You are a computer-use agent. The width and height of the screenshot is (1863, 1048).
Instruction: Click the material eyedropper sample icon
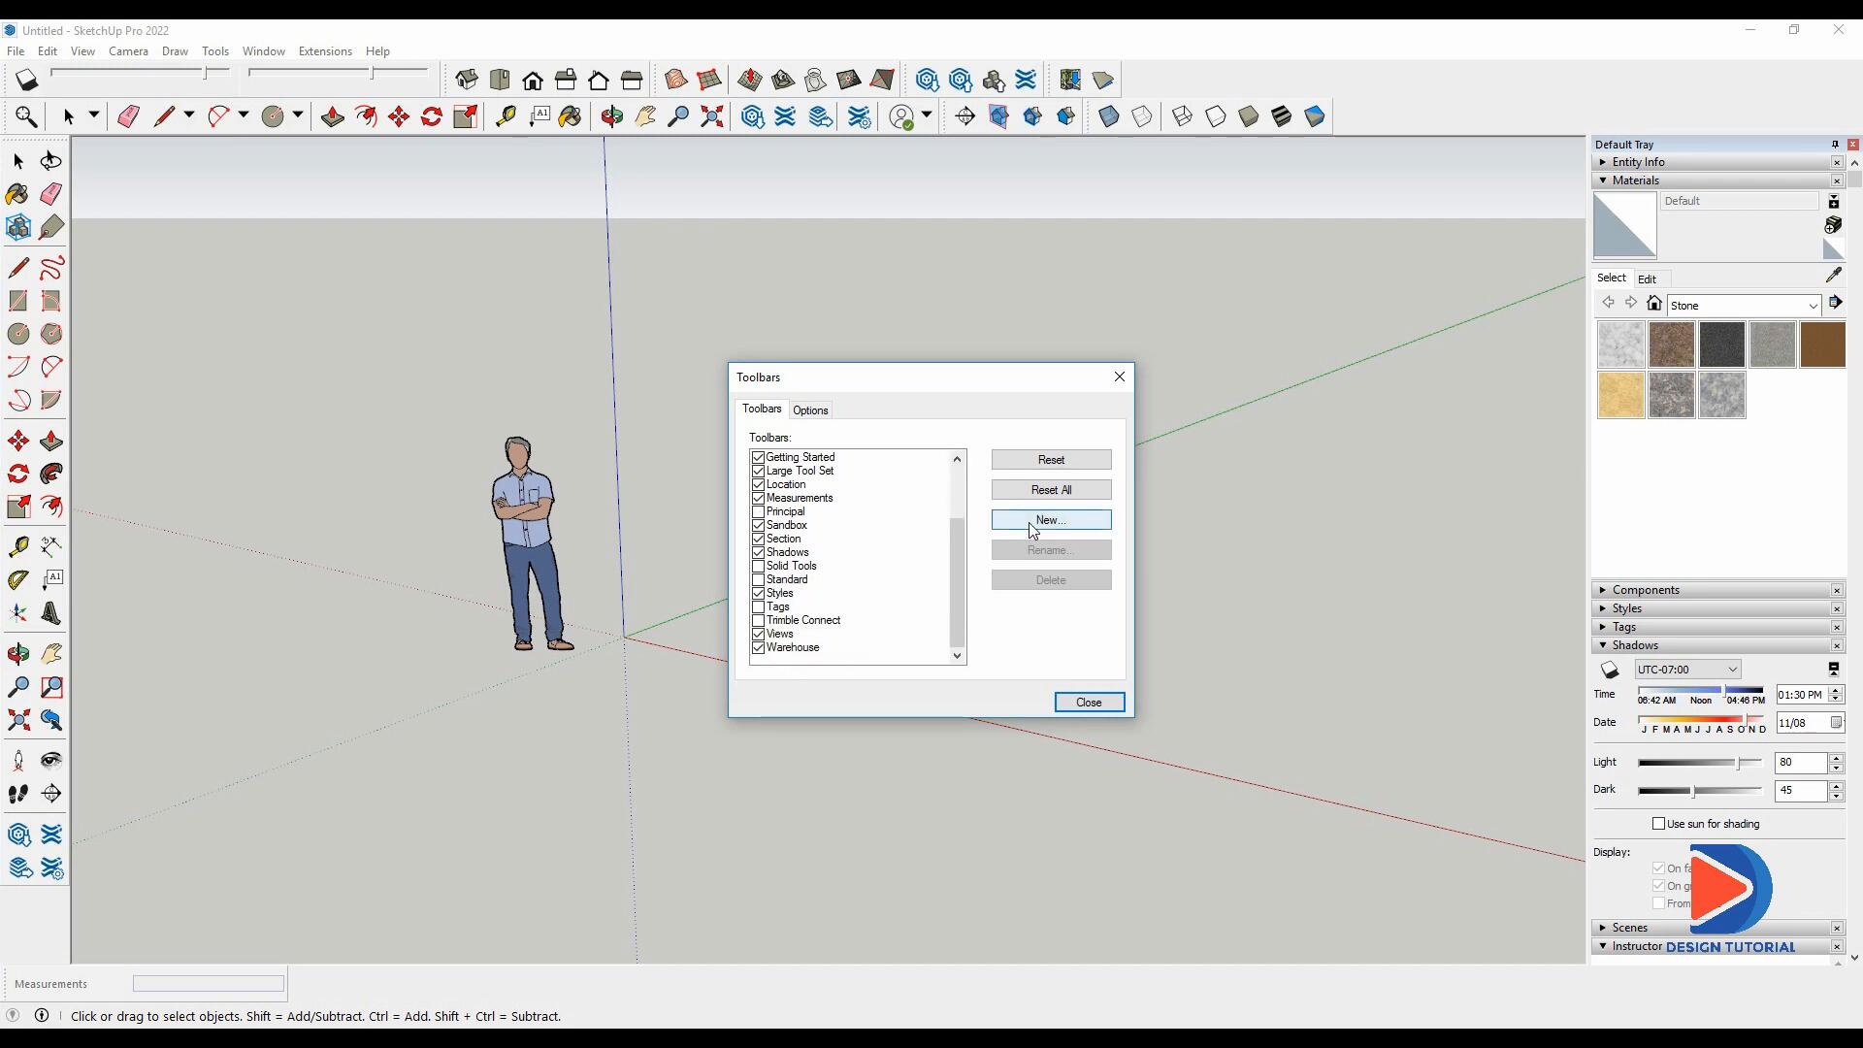click(1833, 276)
